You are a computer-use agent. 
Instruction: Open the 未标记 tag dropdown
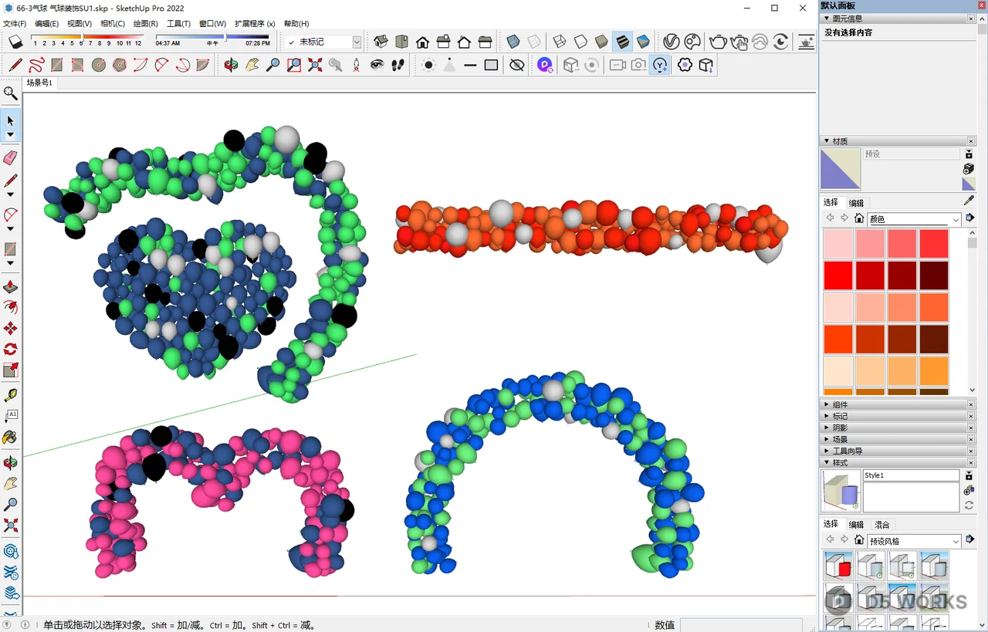357,42
